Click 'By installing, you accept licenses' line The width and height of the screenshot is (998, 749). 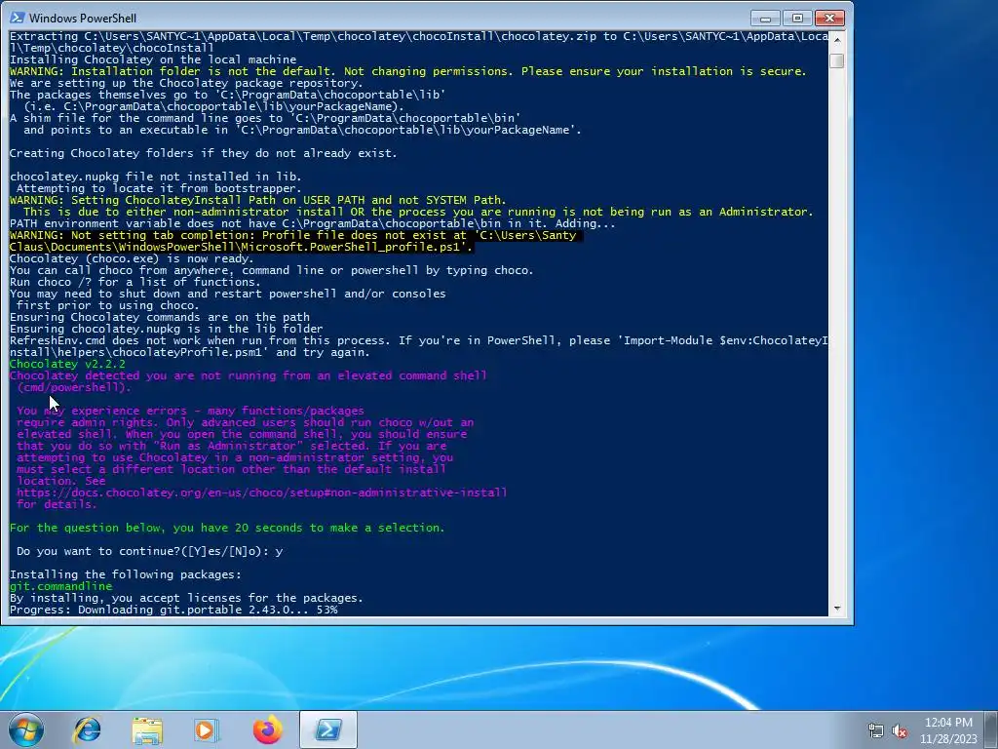186,598
